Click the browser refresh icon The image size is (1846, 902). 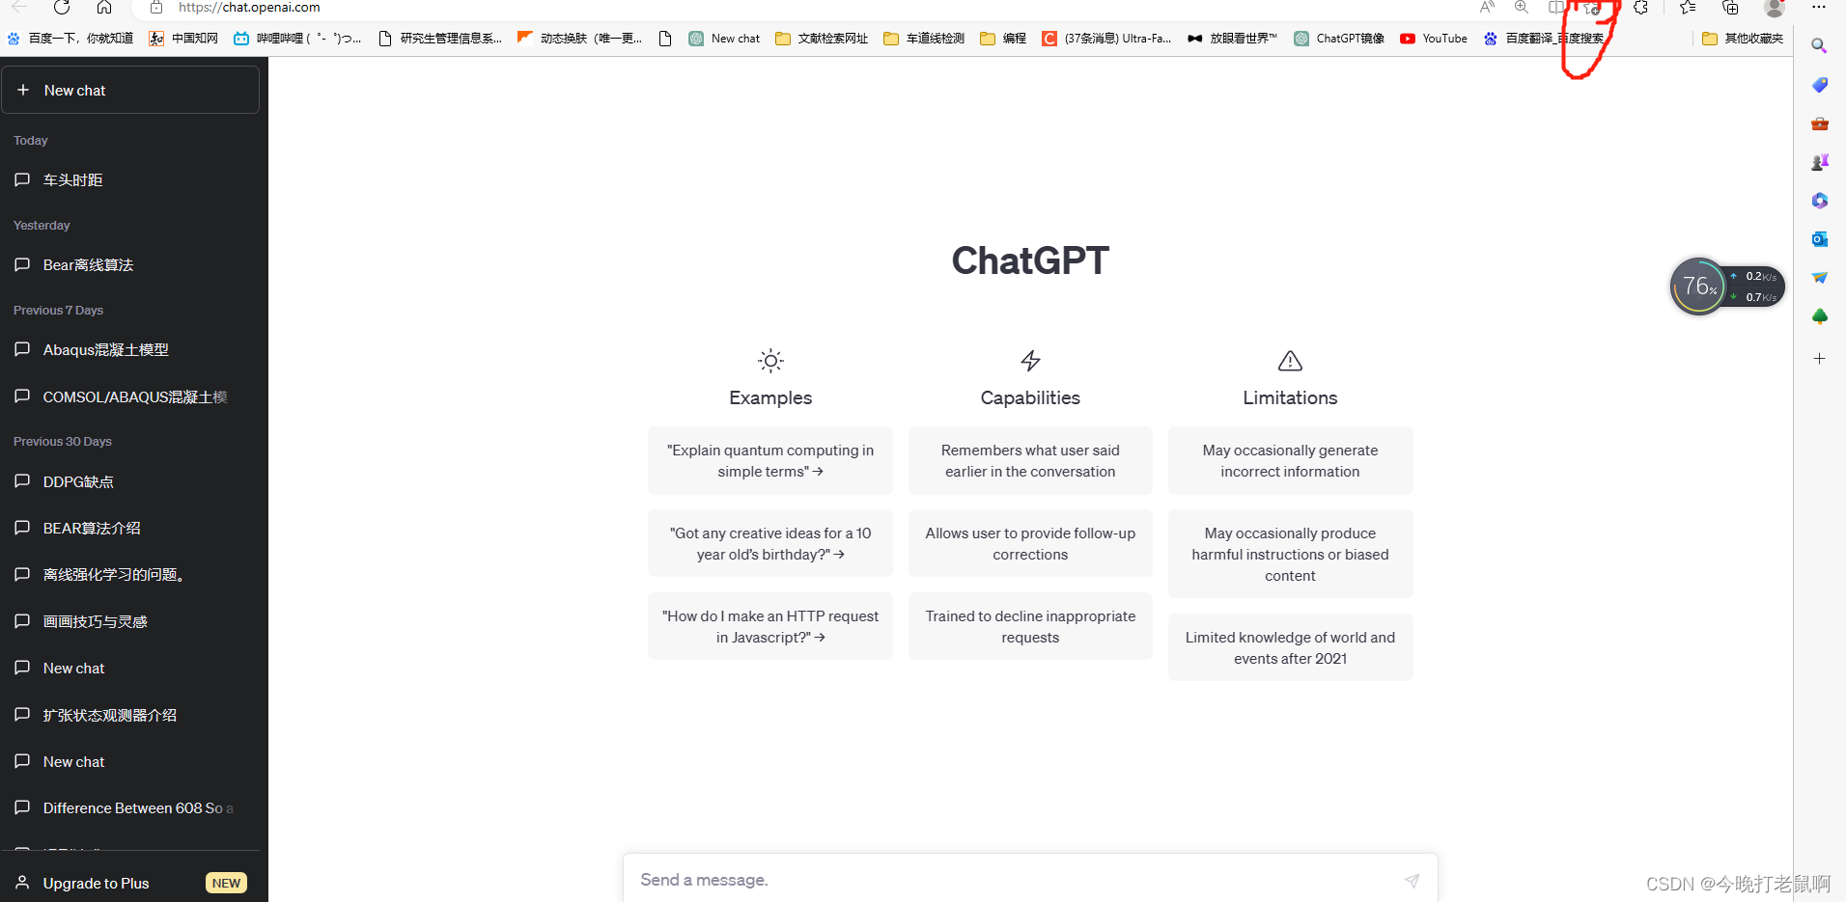(62, 7)
